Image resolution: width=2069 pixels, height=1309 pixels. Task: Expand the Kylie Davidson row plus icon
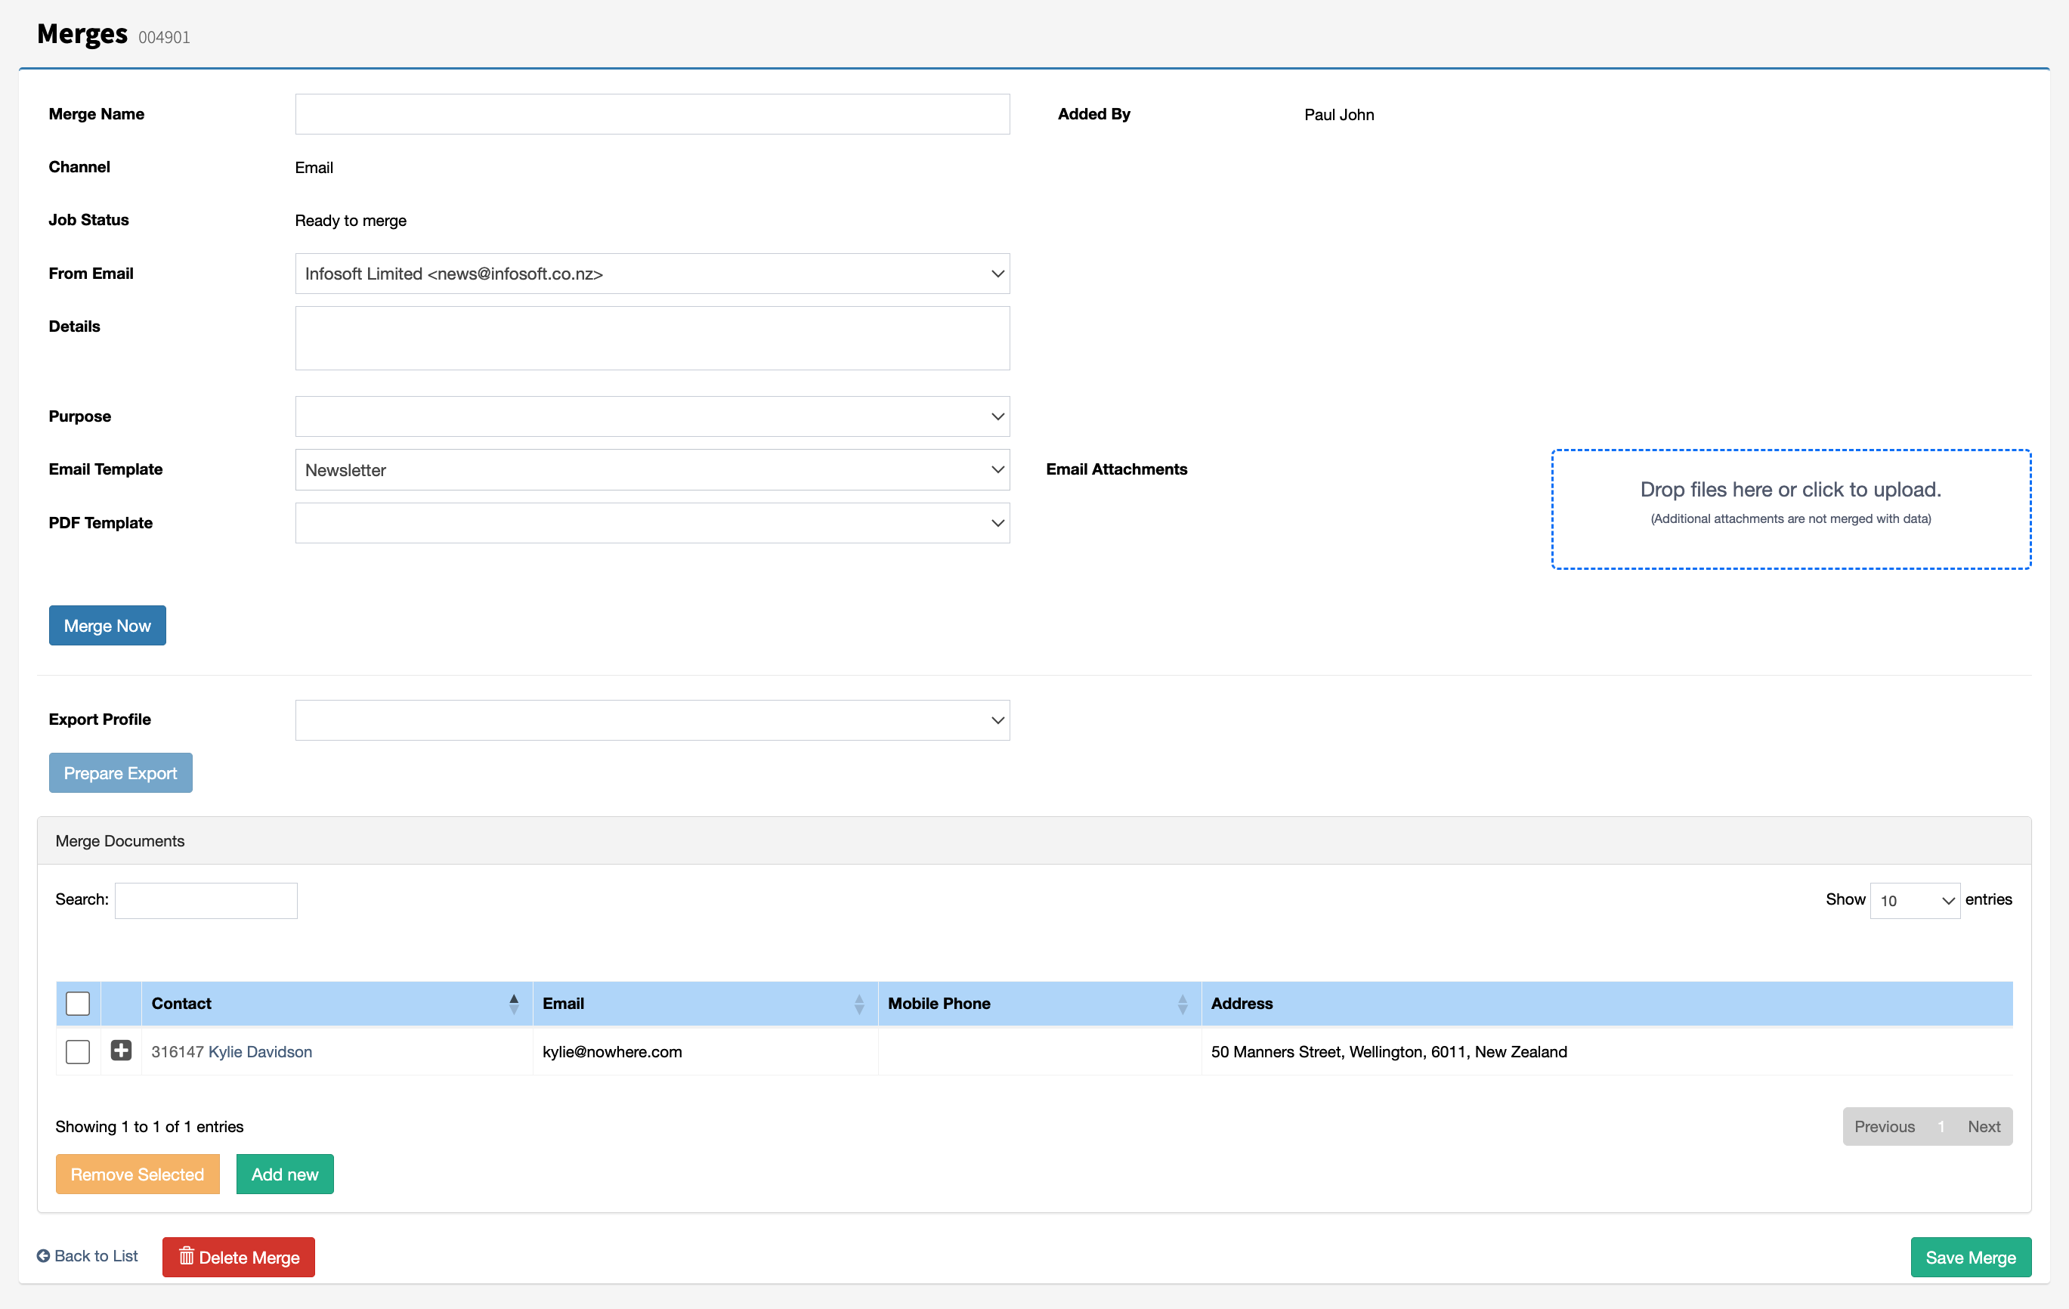121,1051
